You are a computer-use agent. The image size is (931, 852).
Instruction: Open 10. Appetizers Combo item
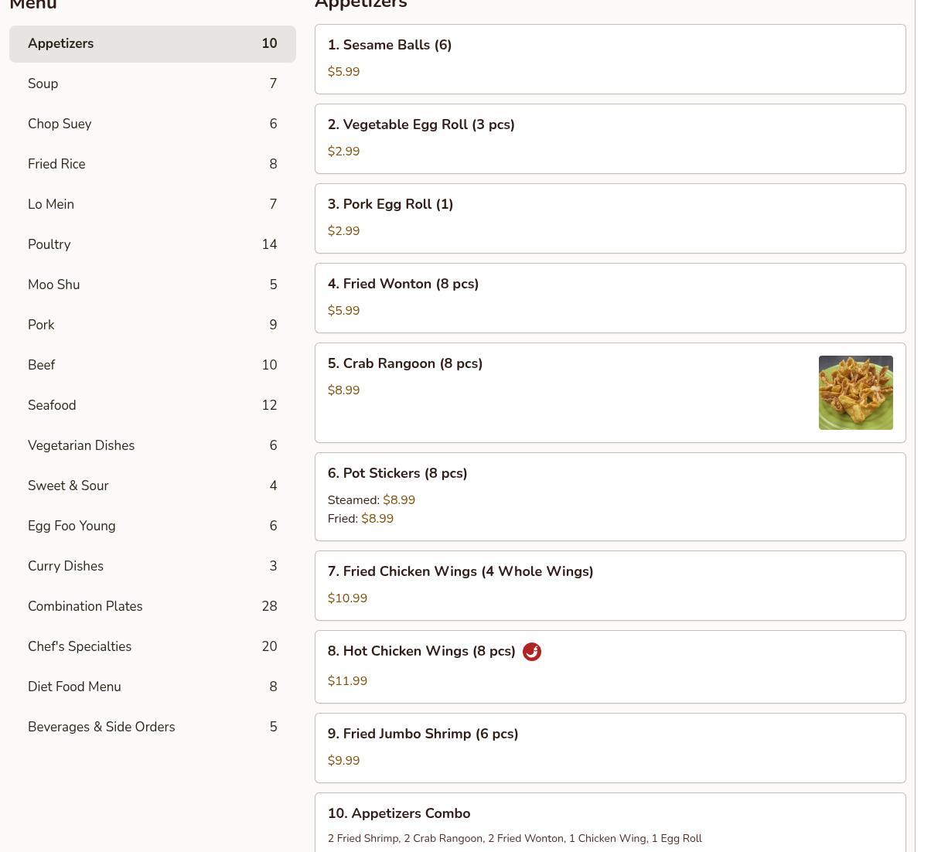pyautogui.click(x=610, y=823)
